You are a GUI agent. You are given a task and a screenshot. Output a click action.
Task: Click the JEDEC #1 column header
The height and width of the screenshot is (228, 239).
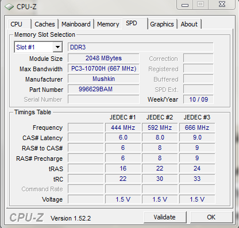123,117
